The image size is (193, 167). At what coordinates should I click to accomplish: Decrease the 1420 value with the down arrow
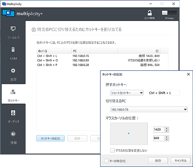(167, 131)
